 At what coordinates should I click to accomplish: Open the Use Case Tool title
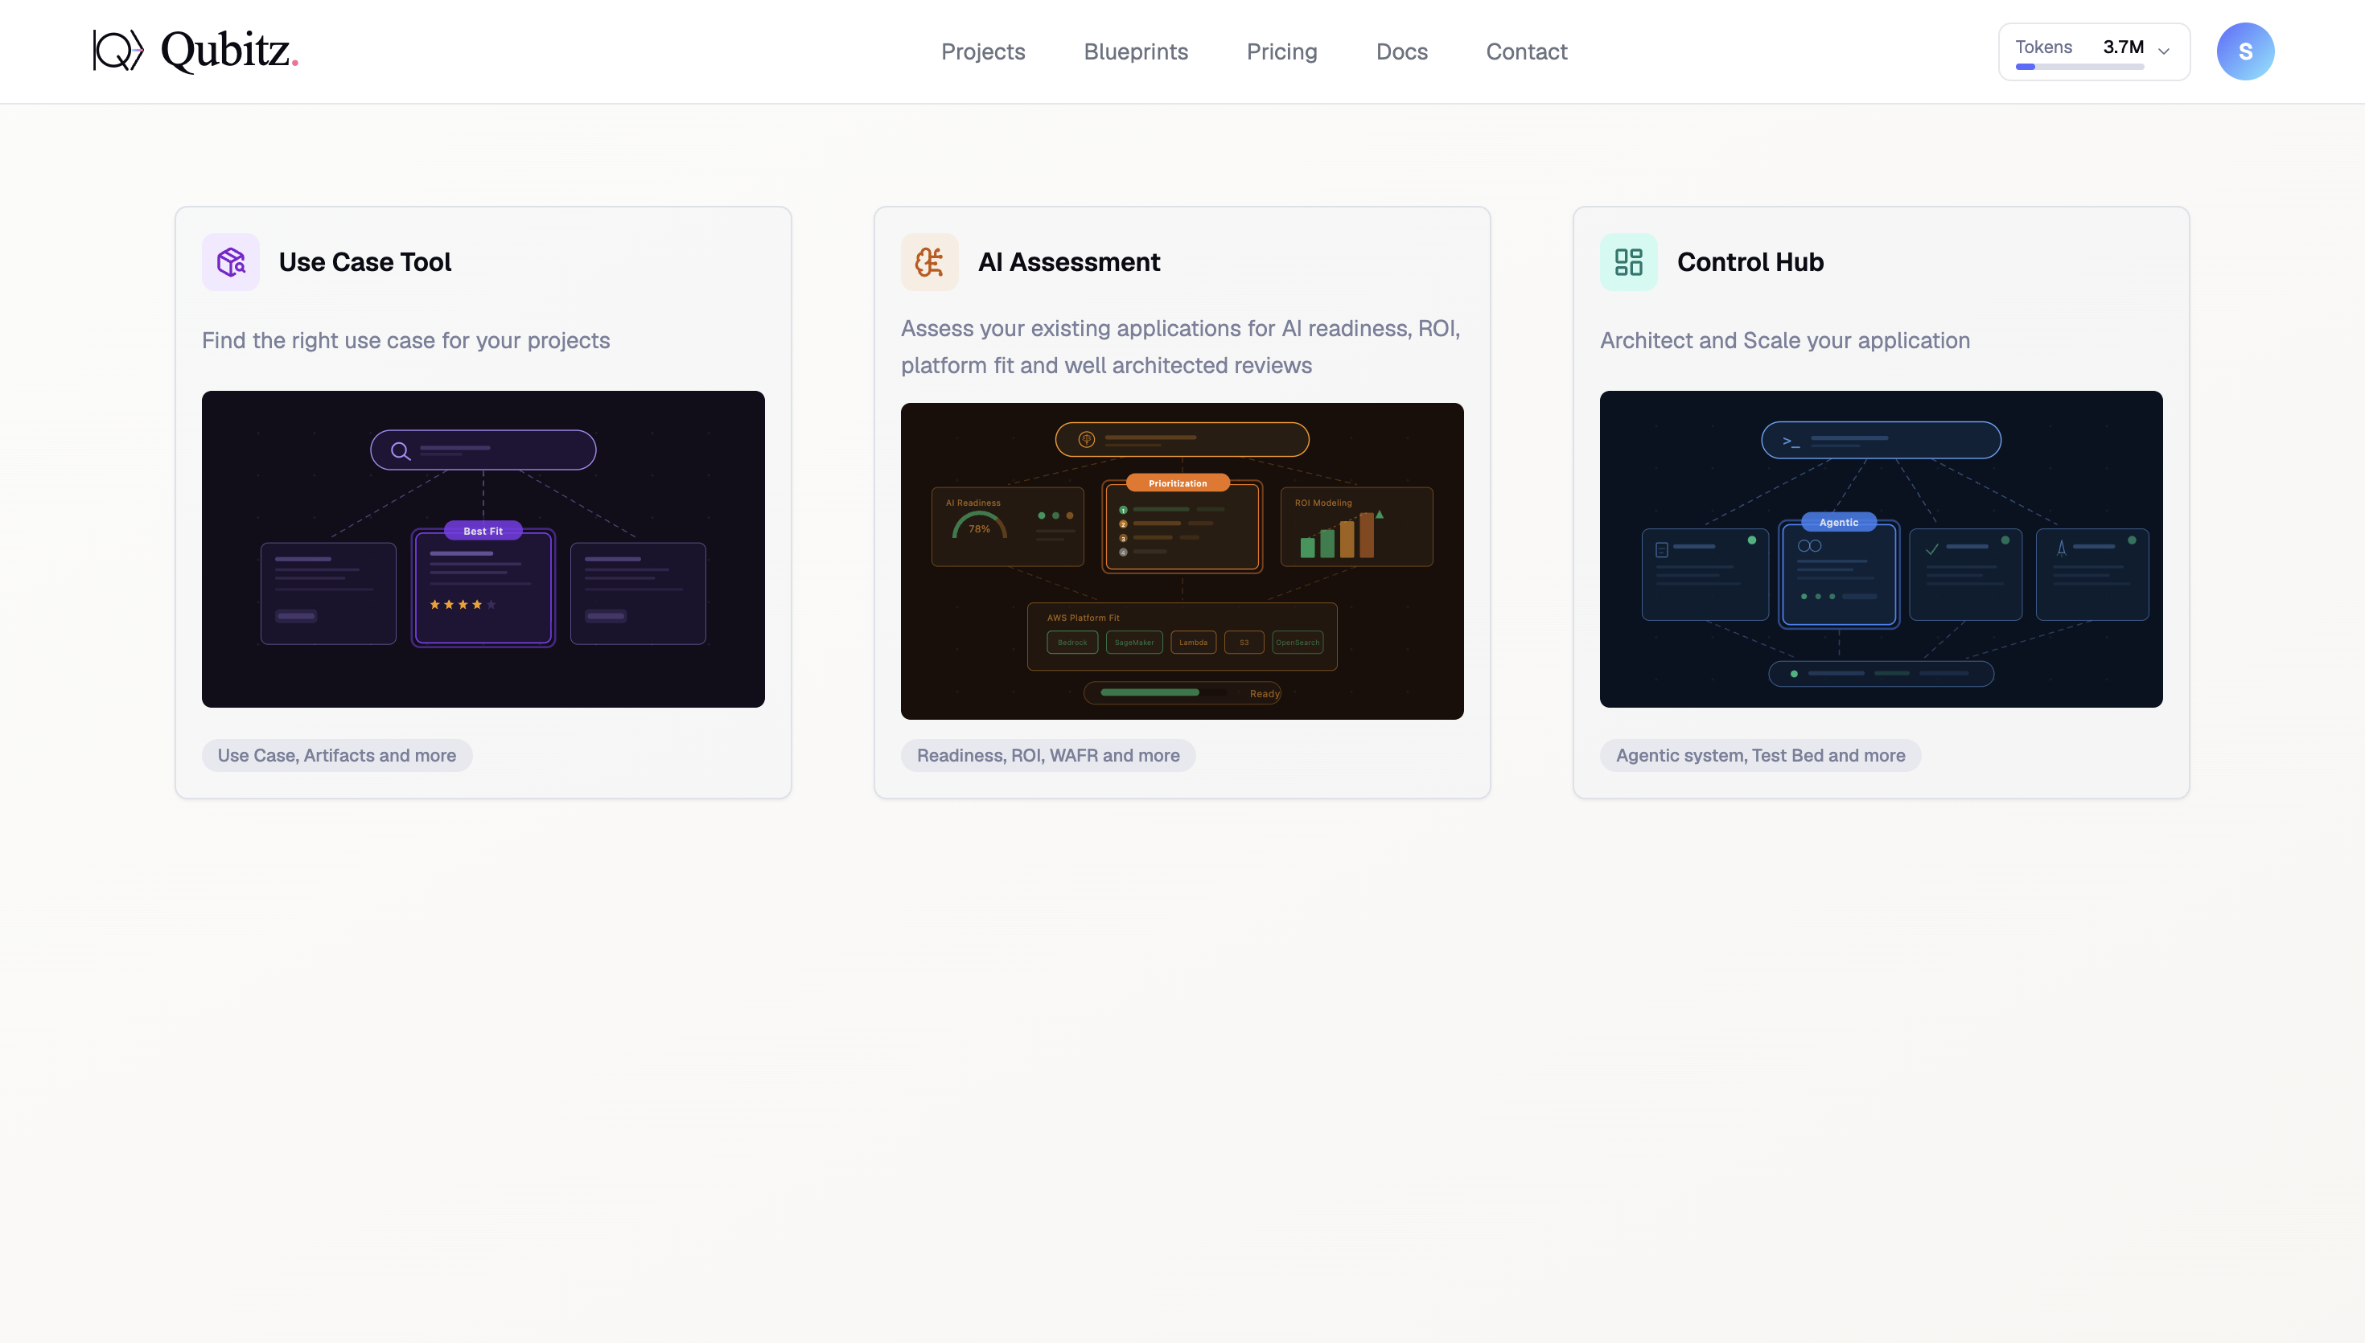(364, 262)
